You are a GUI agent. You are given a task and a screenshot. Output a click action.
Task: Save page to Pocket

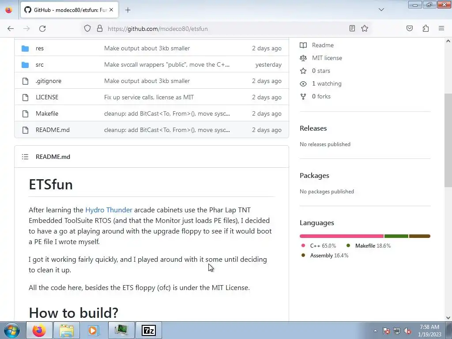[410, 28]
